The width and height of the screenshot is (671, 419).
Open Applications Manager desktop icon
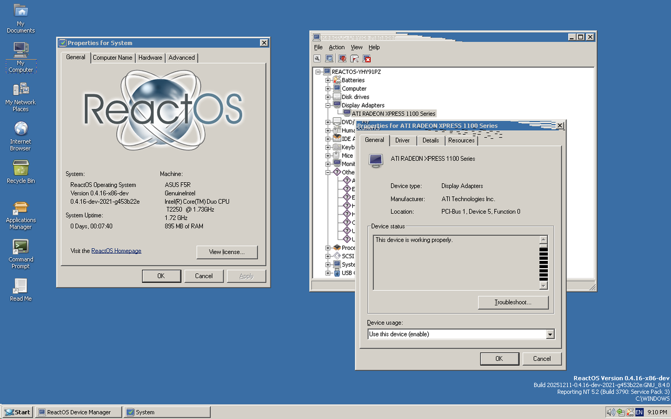coord(21,207)
